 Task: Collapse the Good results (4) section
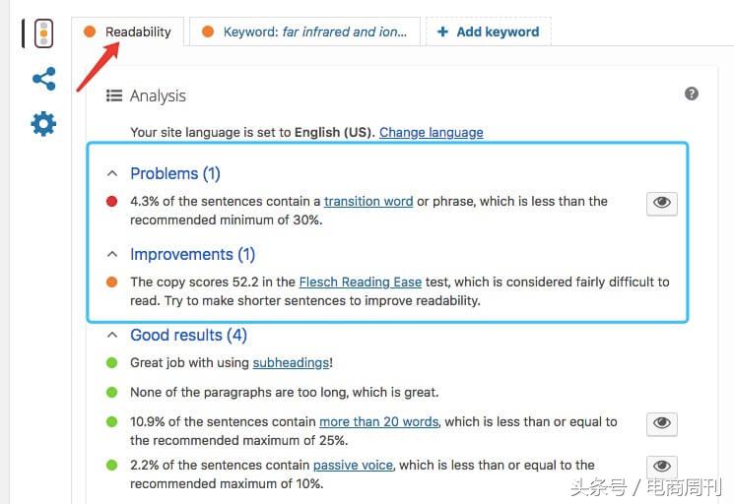(x=112, y=335)
